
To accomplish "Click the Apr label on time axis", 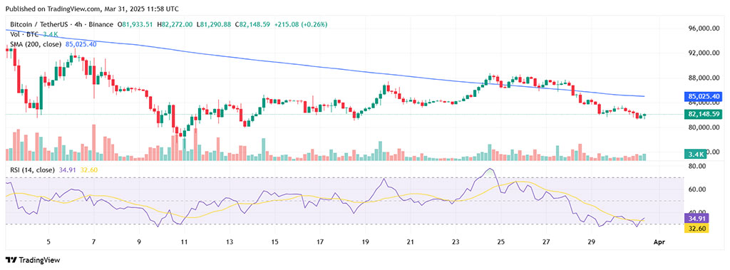I will [659, 242].
